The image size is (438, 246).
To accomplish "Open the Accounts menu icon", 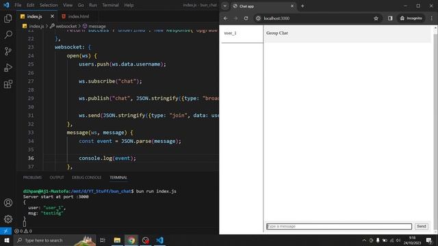I will pos(8,203).
